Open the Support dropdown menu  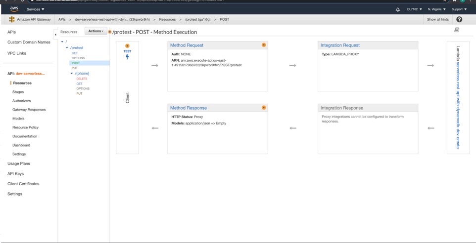tap(459, 9)
